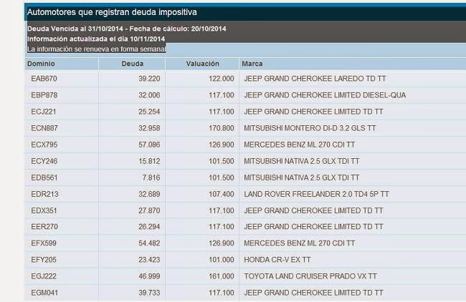Click debt value 39.220

[149, 79]
